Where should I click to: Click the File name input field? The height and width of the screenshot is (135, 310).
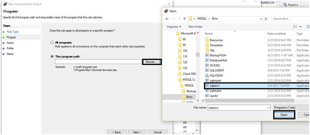[237, 108]
